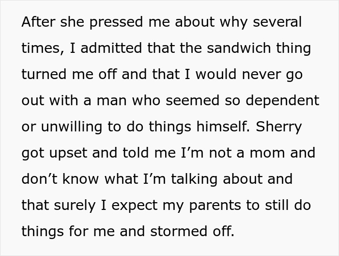
Task: Click the word "seemed" in the text
Action: [193, 101]
